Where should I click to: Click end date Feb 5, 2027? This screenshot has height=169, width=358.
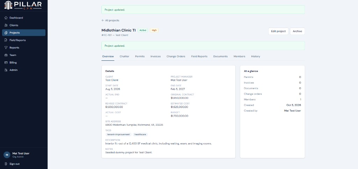[178, 89]
